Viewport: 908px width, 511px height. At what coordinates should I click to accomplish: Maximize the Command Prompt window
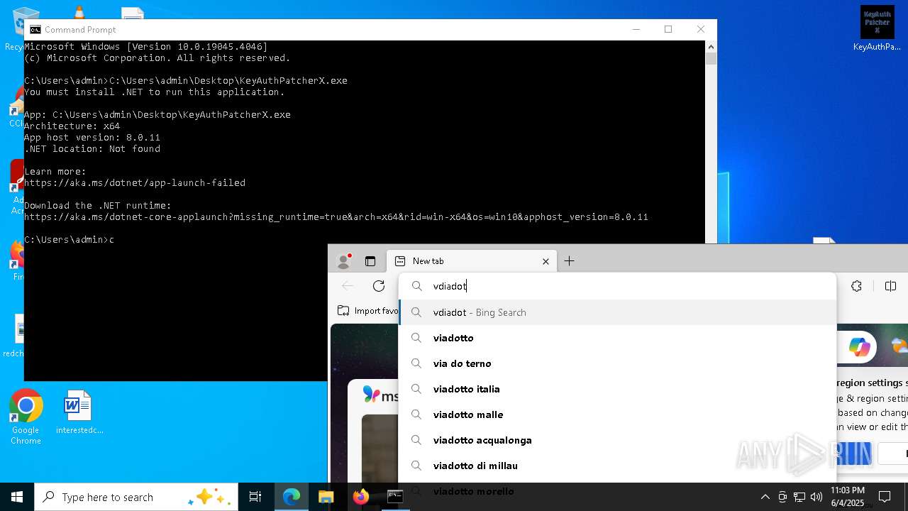668,29
